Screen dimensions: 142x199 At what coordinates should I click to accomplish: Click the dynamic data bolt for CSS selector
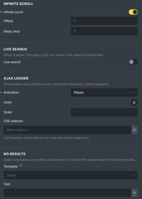point(135,130)
